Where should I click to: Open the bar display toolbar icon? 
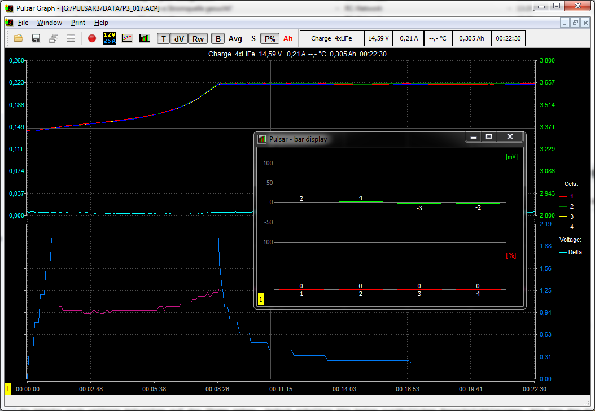(144, 38)
